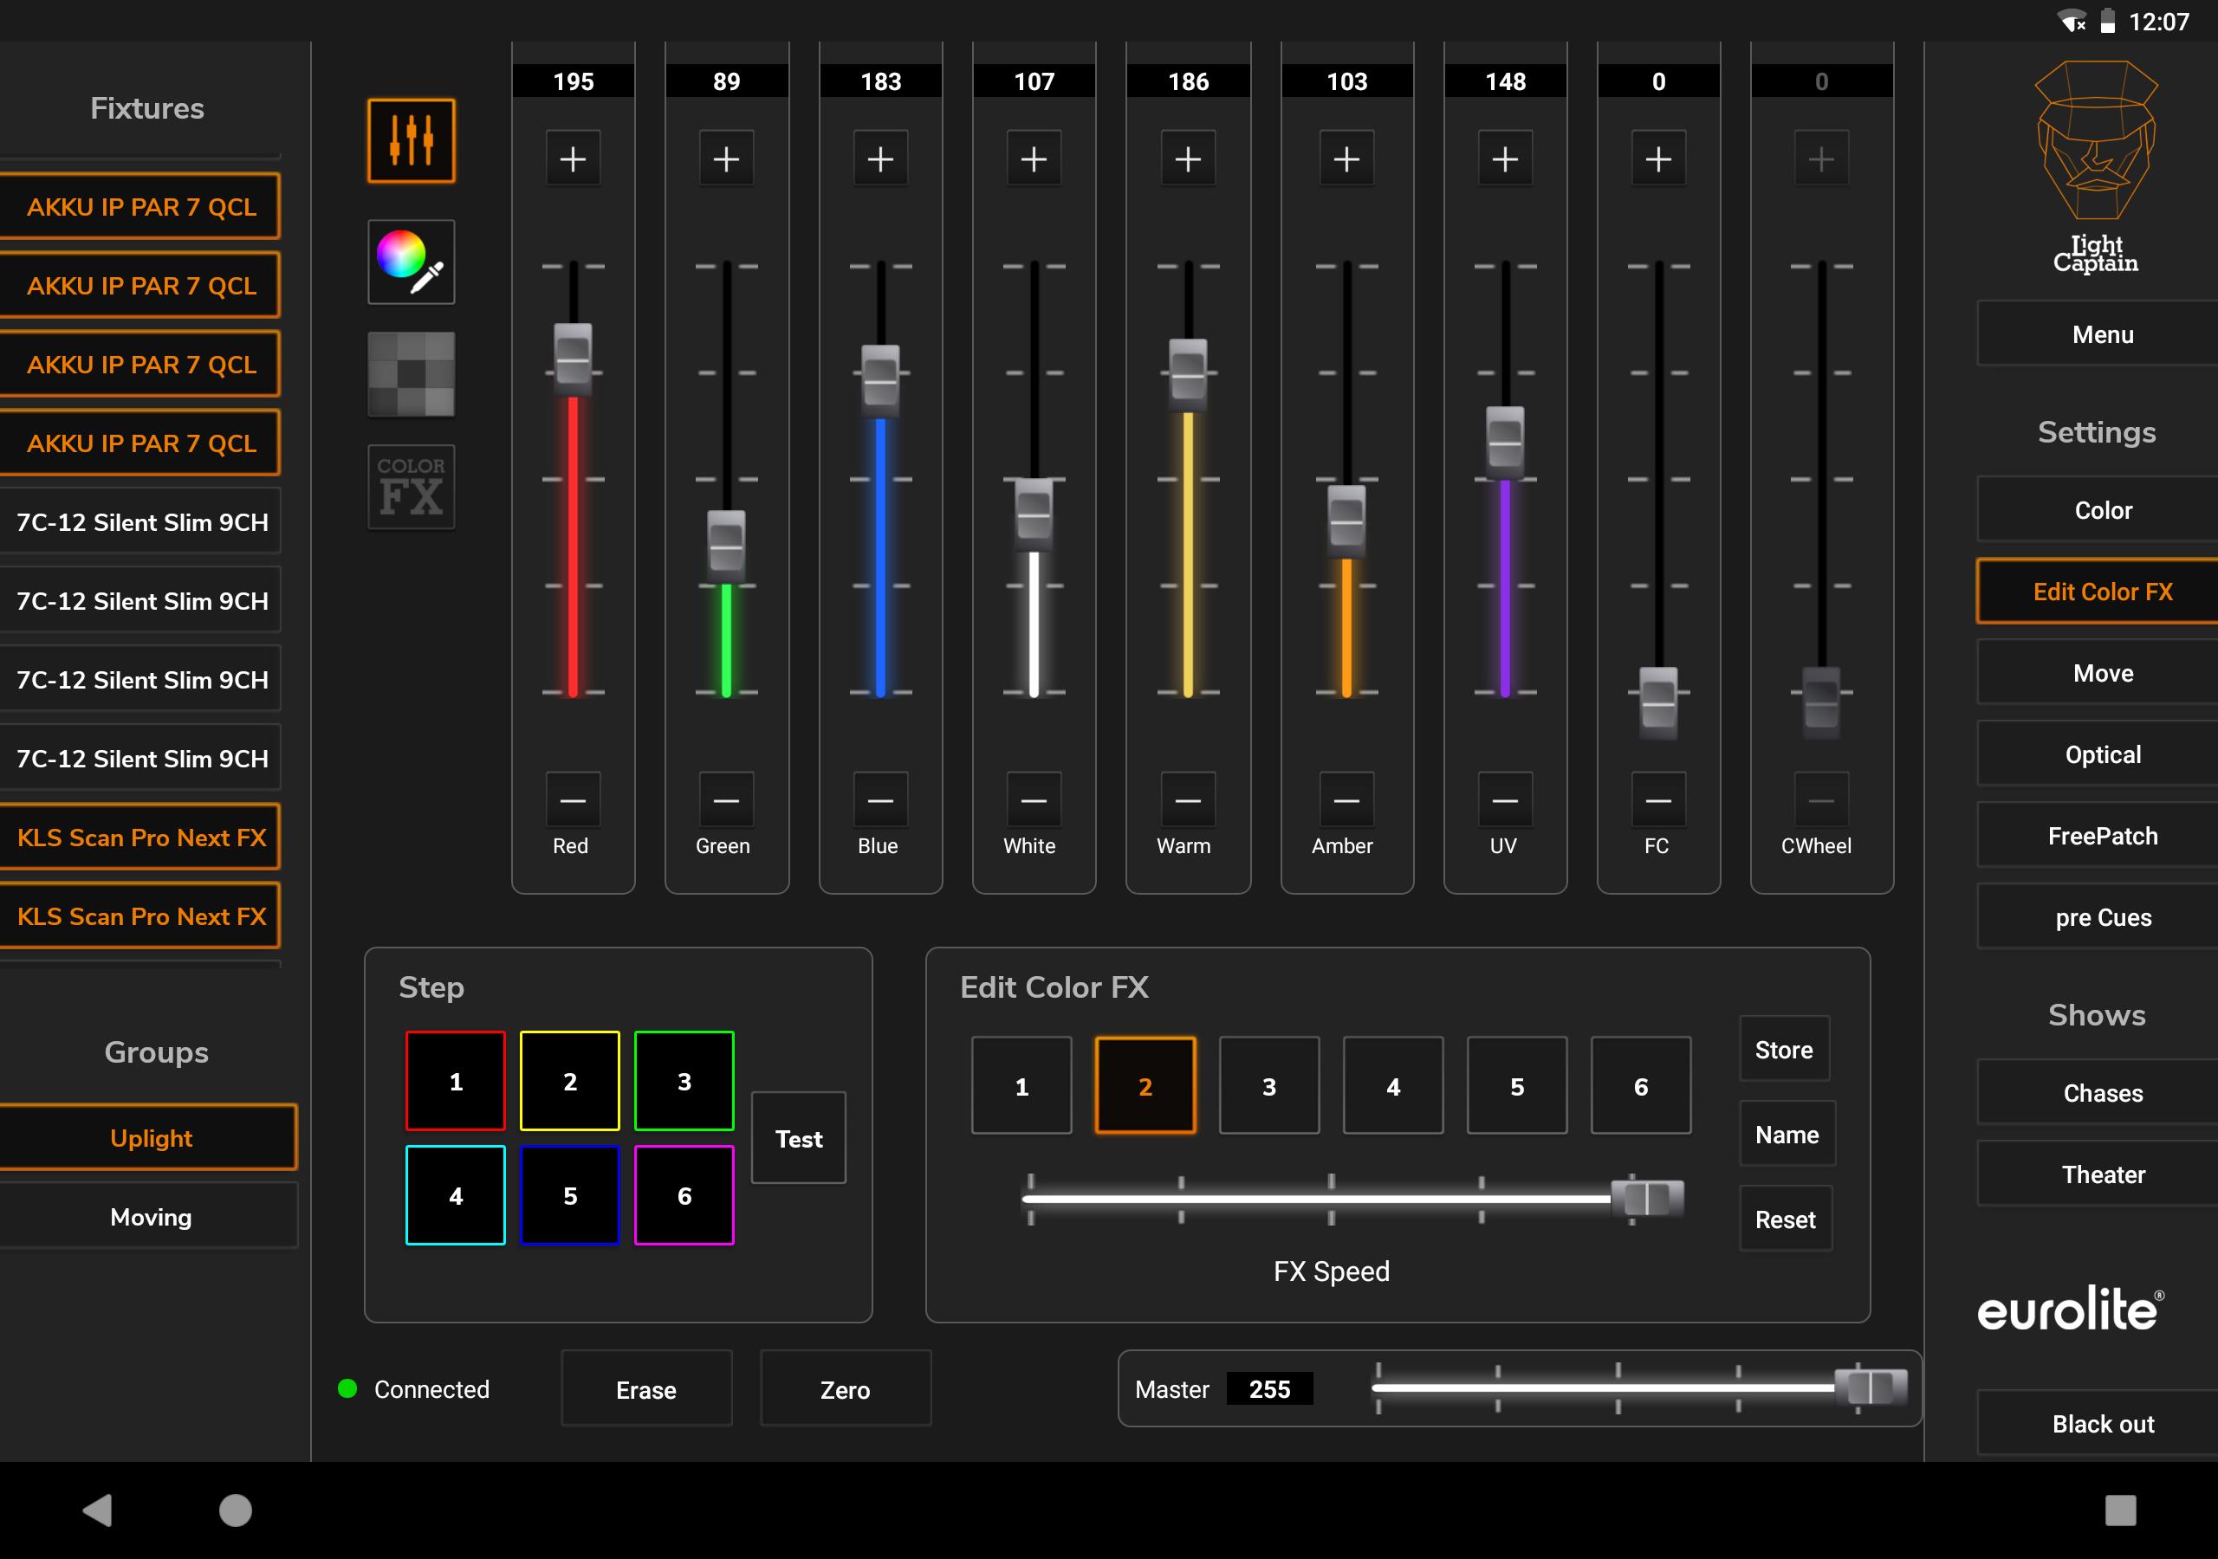Increase Red channel with plus button
The image size is (2218, 1559).
(x=573, y=158)
